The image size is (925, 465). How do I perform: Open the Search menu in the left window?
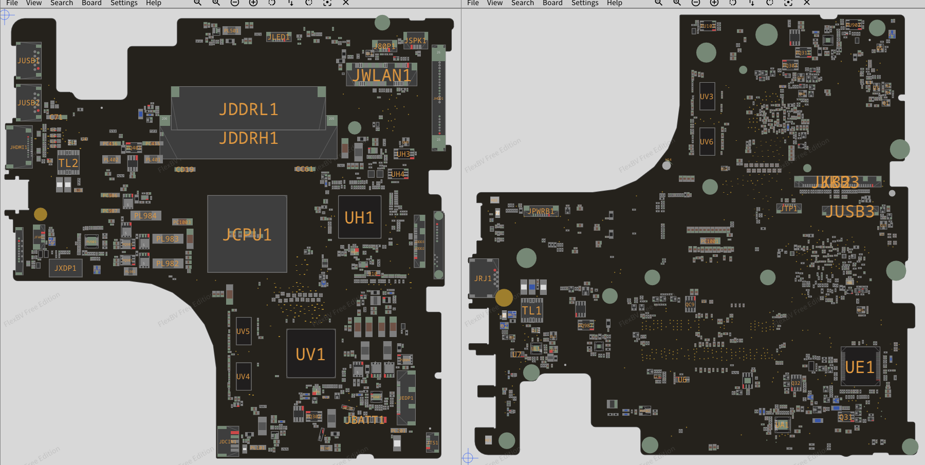62,3
